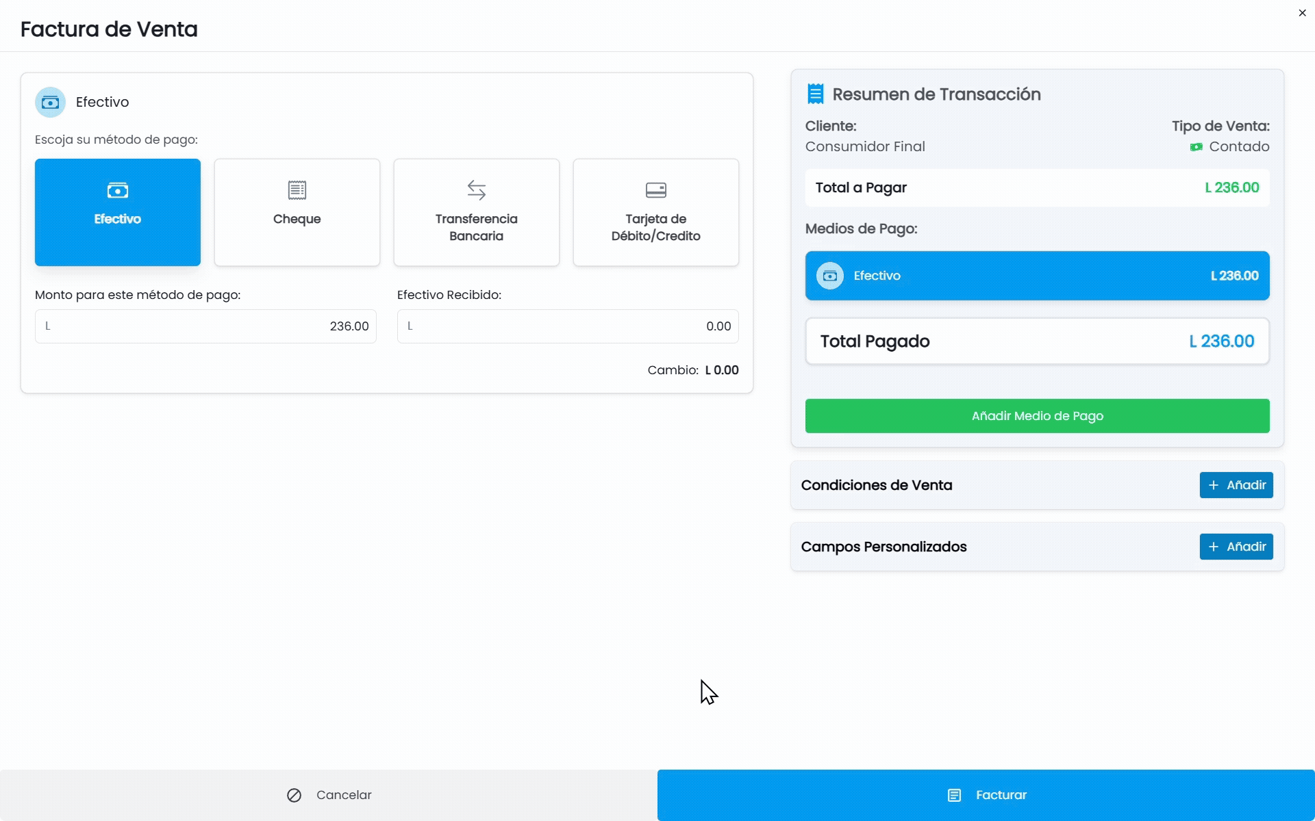Click the Facturar button
Image resolution: width=1315 pixels, height=821 pixels.
coord(986,795)
